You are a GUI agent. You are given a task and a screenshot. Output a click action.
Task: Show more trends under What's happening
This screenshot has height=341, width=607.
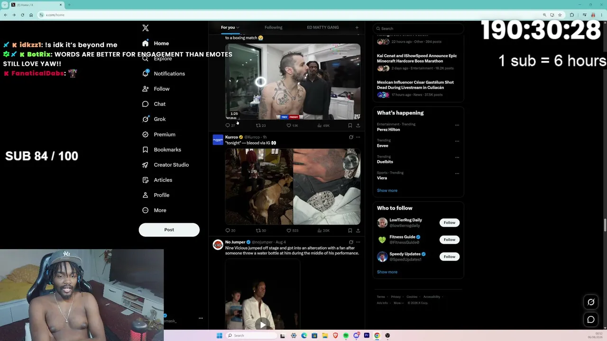pos(387,190)
